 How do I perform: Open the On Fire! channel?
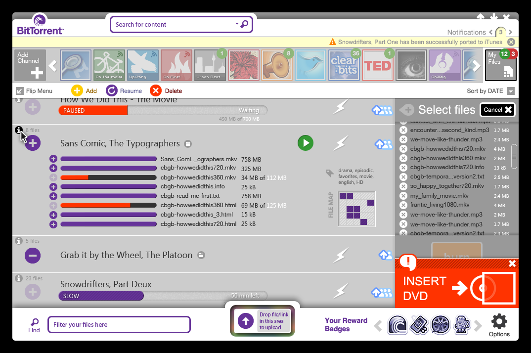(176, 65)
